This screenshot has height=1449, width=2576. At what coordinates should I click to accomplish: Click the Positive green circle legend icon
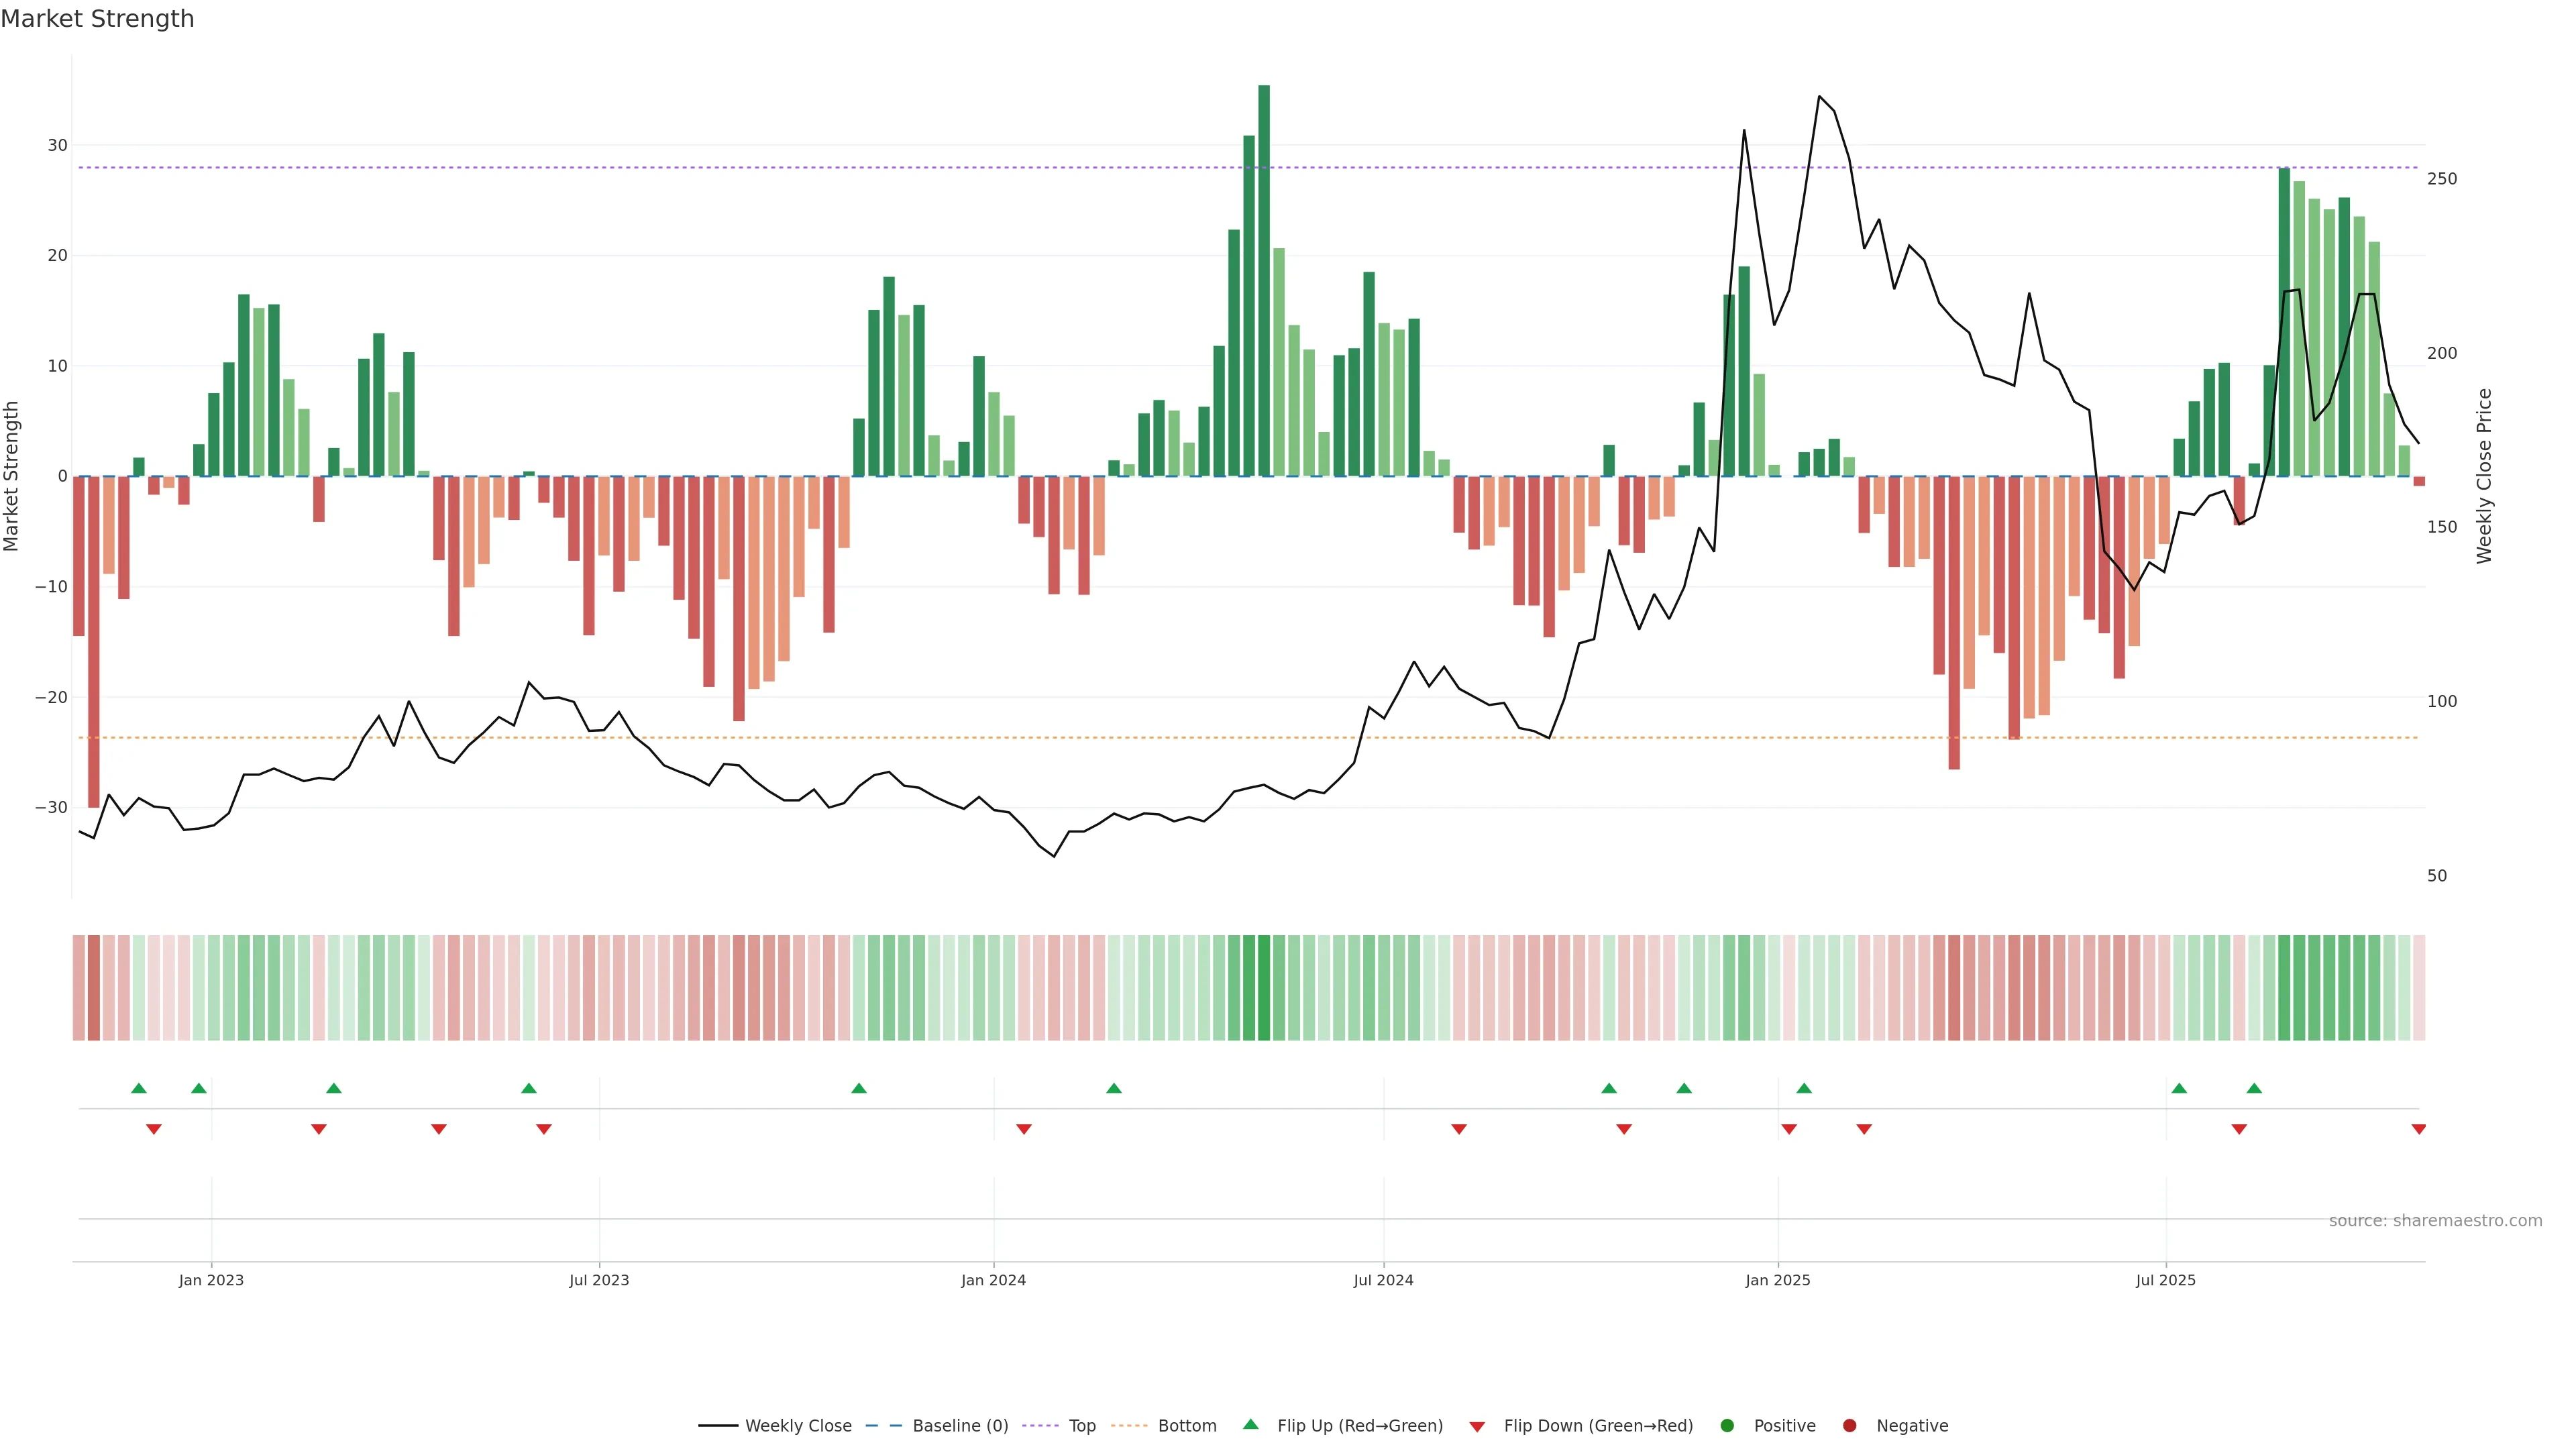(1727, 1425)
